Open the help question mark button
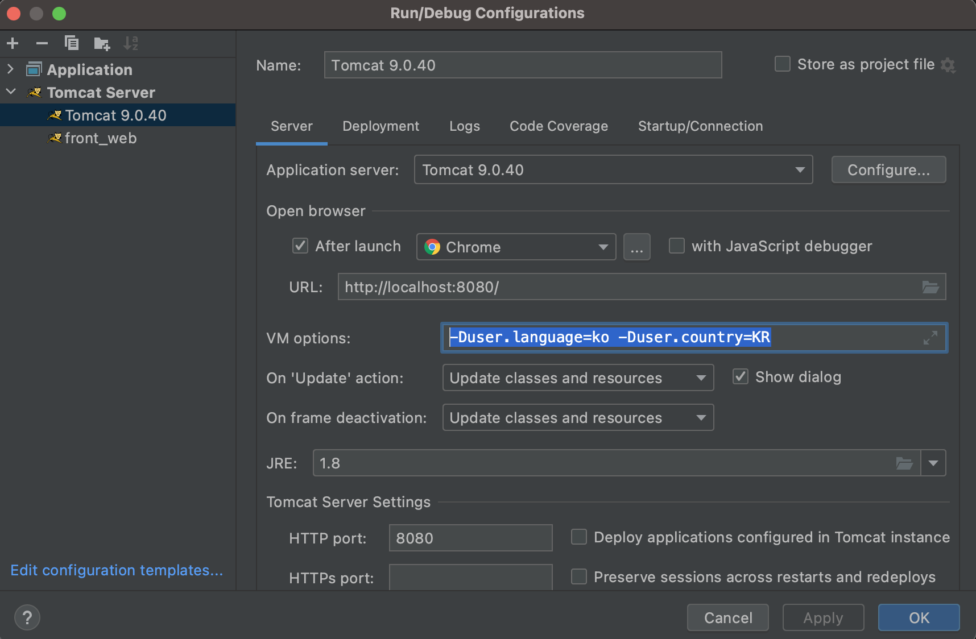 click(27, 617)
